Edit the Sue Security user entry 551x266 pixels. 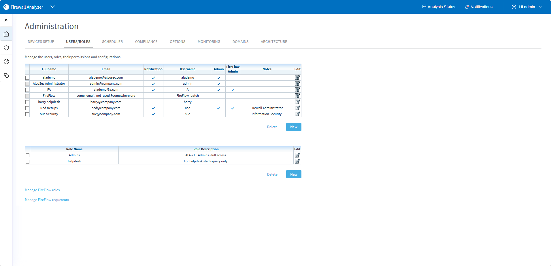pyautogui.click(x=297, y=114)
